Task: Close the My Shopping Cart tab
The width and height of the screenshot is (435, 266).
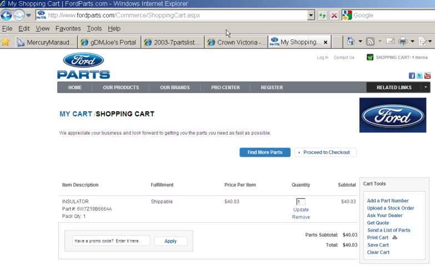Action: pyautogui.click(x=326, y=42)
